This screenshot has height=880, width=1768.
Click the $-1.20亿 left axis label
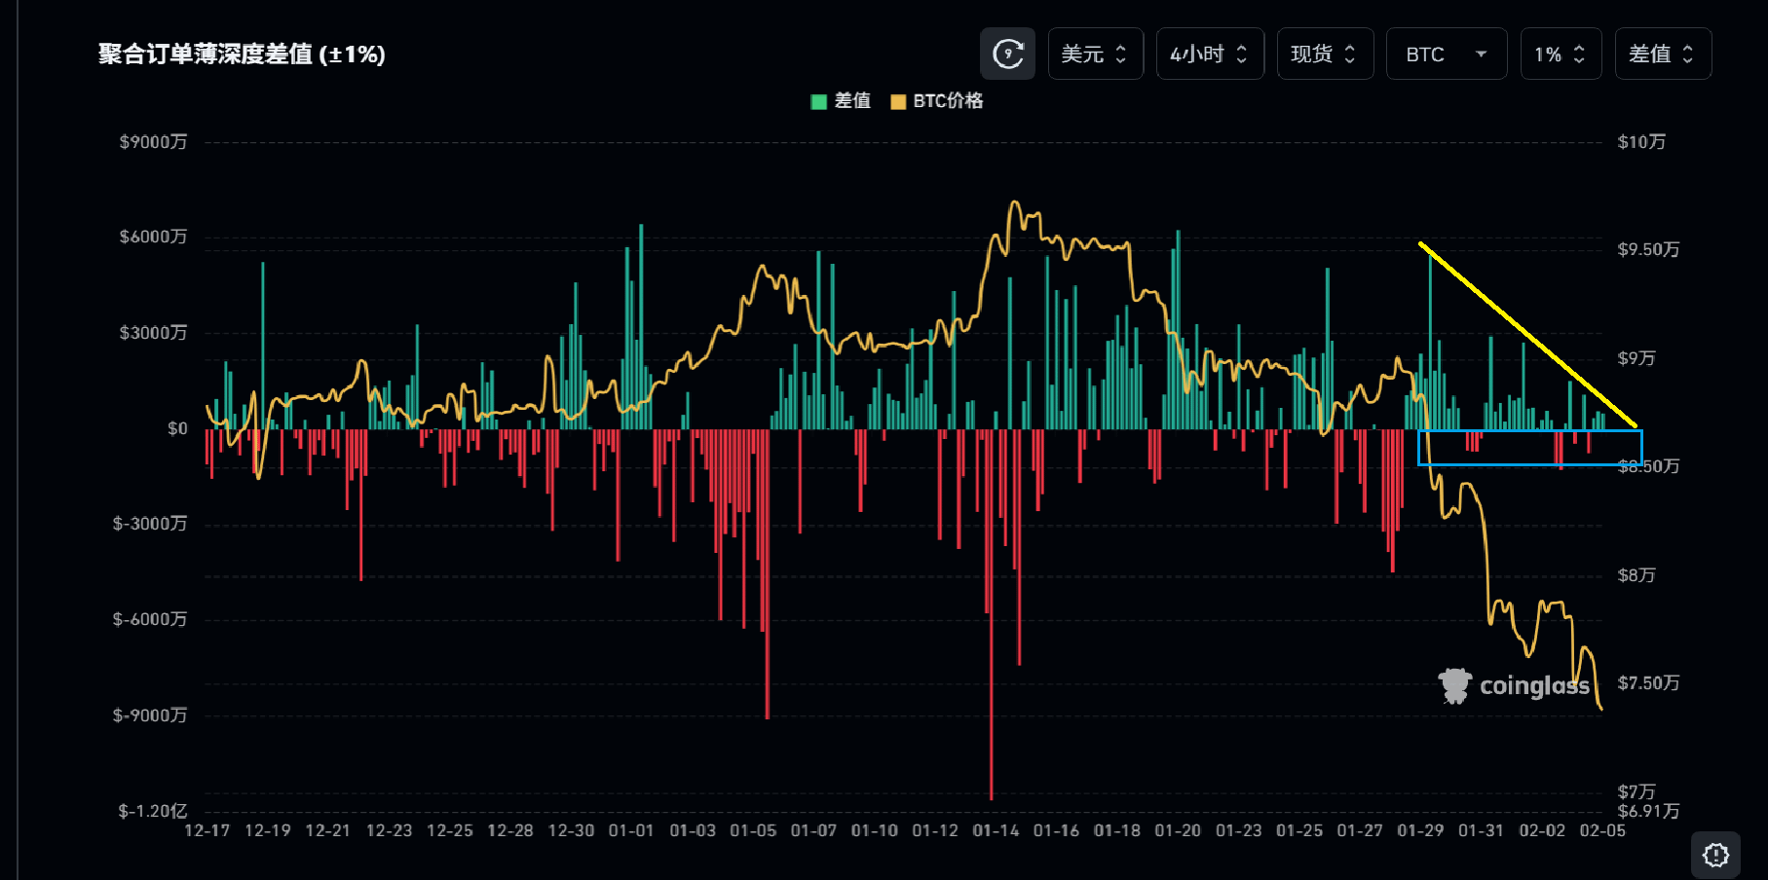click(152, 811)
